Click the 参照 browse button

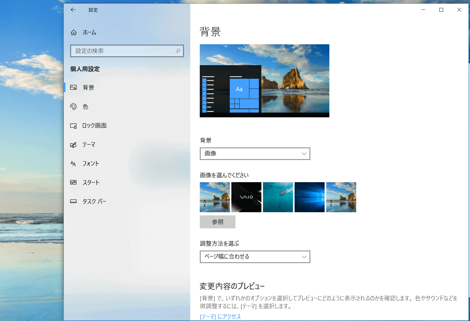click(x=217, y=222)
